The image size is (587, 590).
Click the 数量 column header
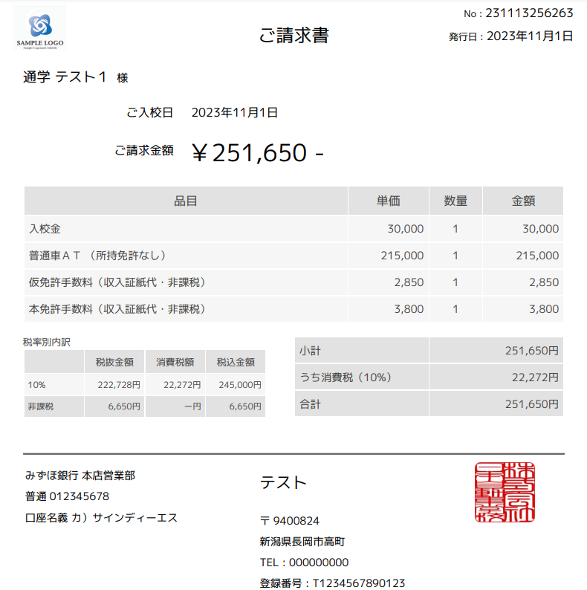455,201
